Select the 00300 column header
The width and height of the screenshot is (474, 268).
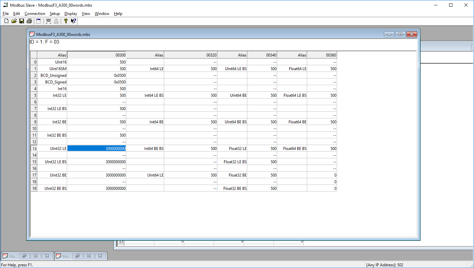pos(97,55)
